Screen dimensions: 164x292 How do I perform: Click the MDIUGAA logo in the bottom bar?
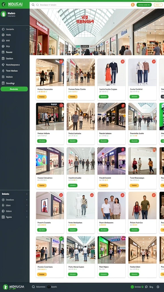[x=14, y=287]
